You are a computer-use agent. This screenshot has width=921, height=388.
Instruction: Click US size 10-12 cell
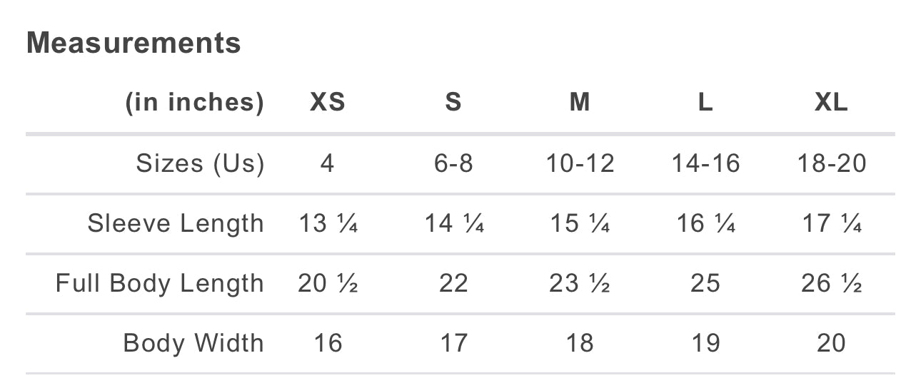coord(580,164)
